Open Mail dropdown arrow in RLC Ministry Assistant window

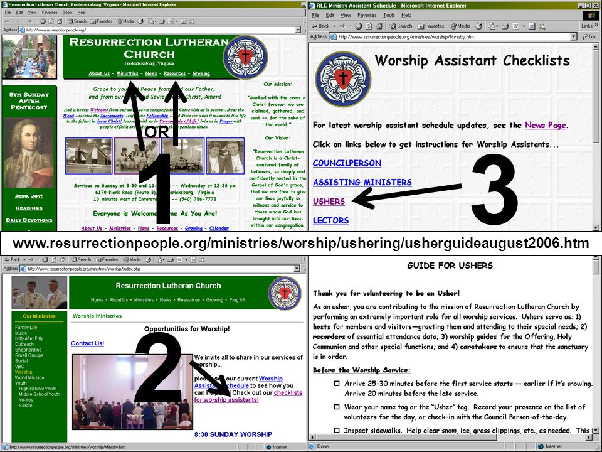497,26
